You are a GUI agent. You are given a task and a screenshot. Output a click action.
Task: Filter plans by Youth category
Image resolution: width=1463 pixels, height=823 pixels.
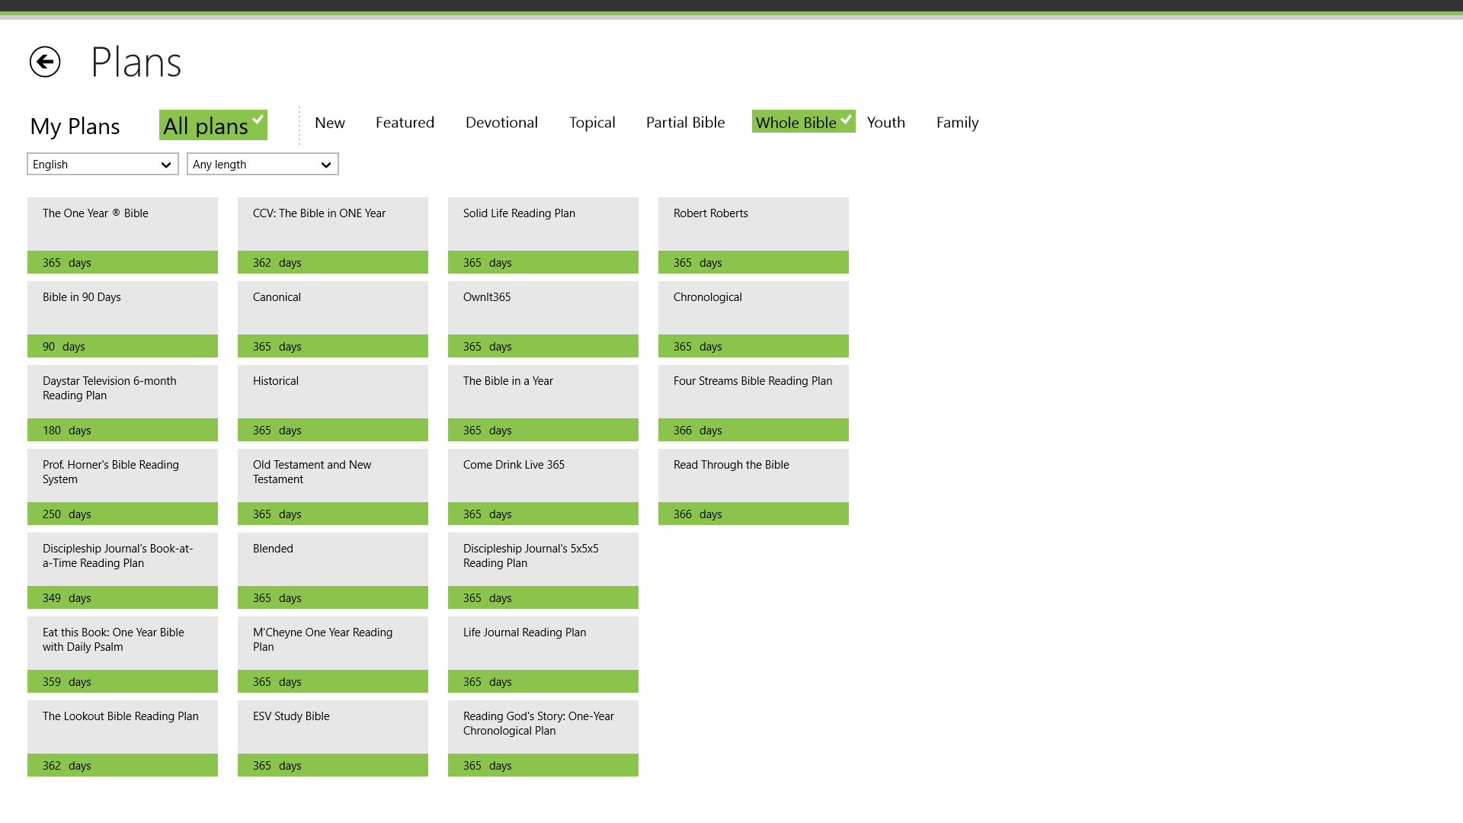[886, 122]
